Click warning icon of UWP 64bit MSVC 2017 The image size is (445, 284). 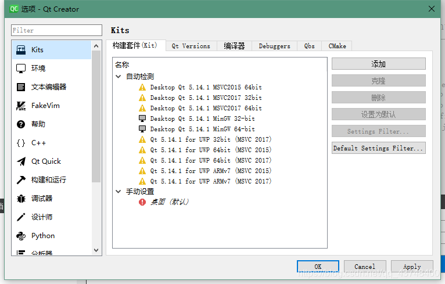pyautogui.click(x=142, y=160)
